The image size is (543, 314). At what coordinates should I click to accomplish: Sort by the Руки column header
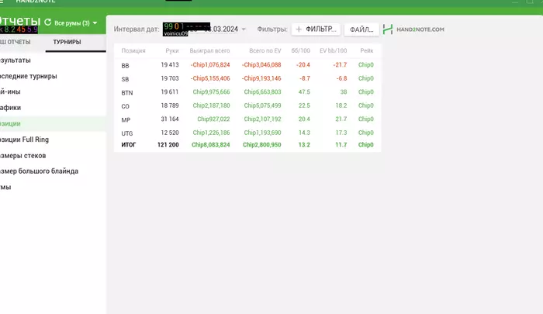click(x=172, y=51)
